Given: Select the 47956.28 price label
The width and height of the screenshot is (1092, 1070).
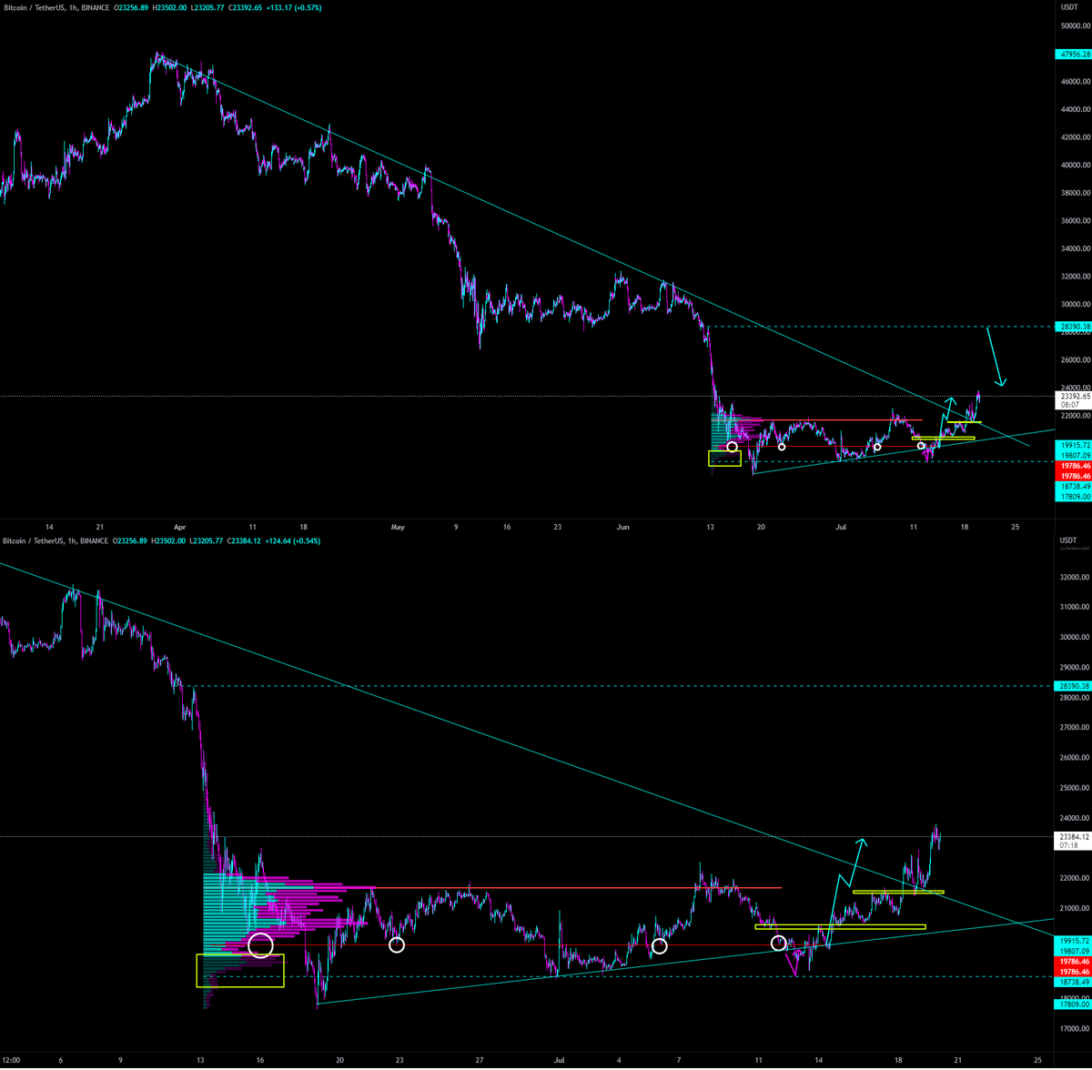Looking at the screenshot, I should coord(1073,54).
